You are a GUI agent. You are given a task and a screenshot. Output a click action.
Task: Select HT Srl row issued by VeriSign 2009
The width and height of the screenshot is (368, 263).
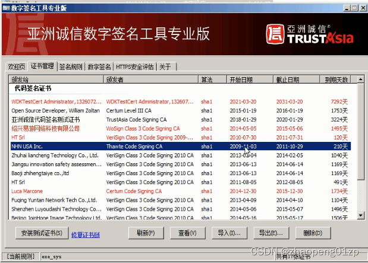click(x=180, y=137)
